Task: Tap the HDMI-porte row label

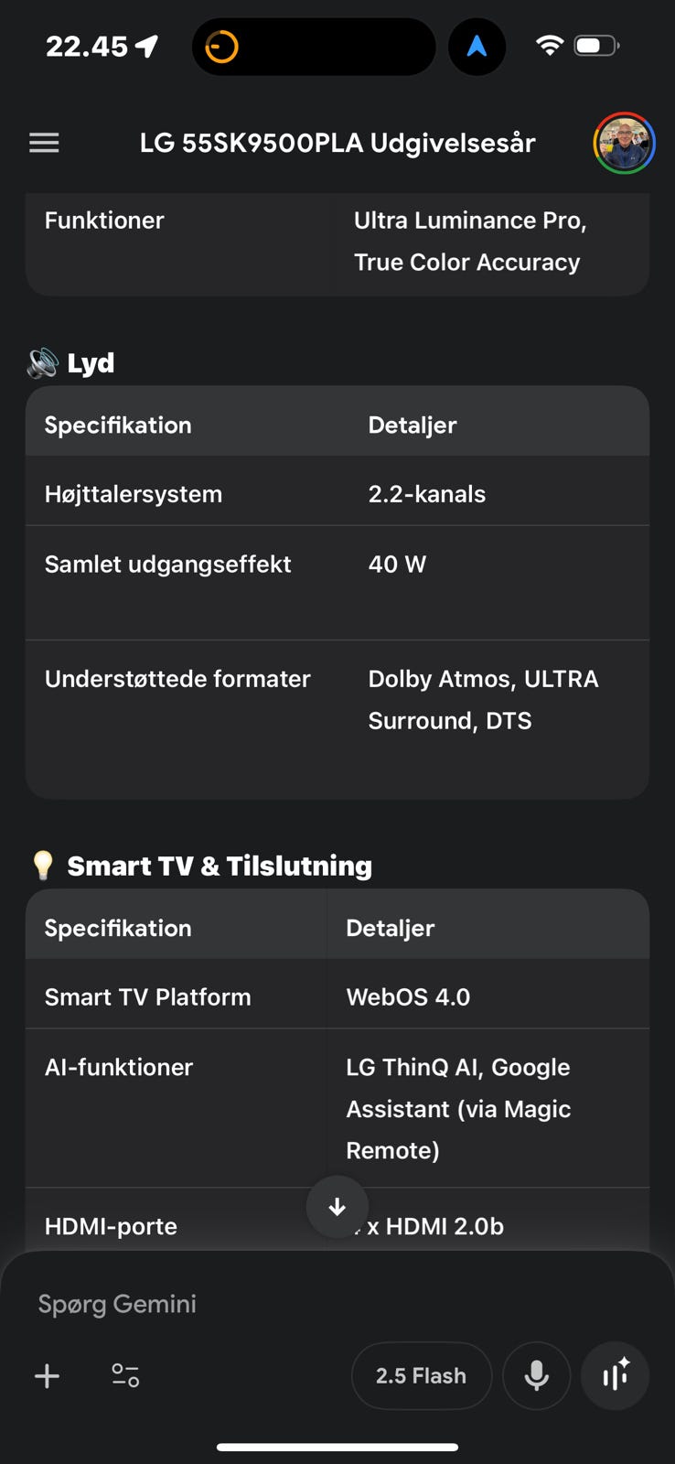Action: (x=111, y=1226)
